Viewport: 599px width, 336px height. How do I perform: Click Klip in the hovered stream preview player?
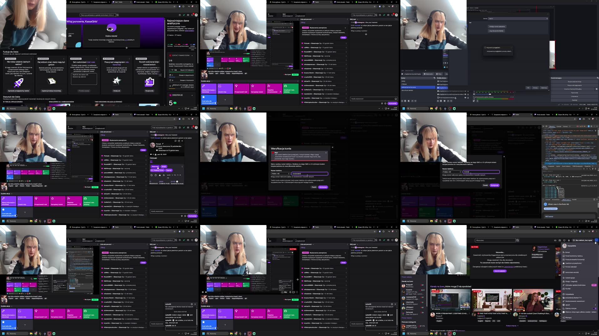(284, 292)
